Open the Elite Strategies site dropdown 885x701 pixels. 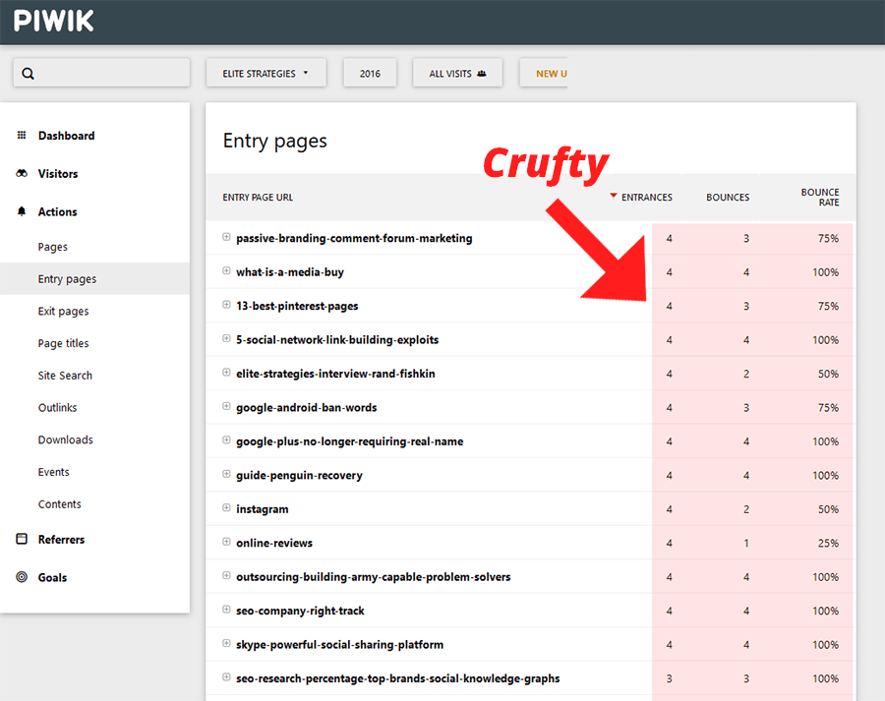pos(265,74)
